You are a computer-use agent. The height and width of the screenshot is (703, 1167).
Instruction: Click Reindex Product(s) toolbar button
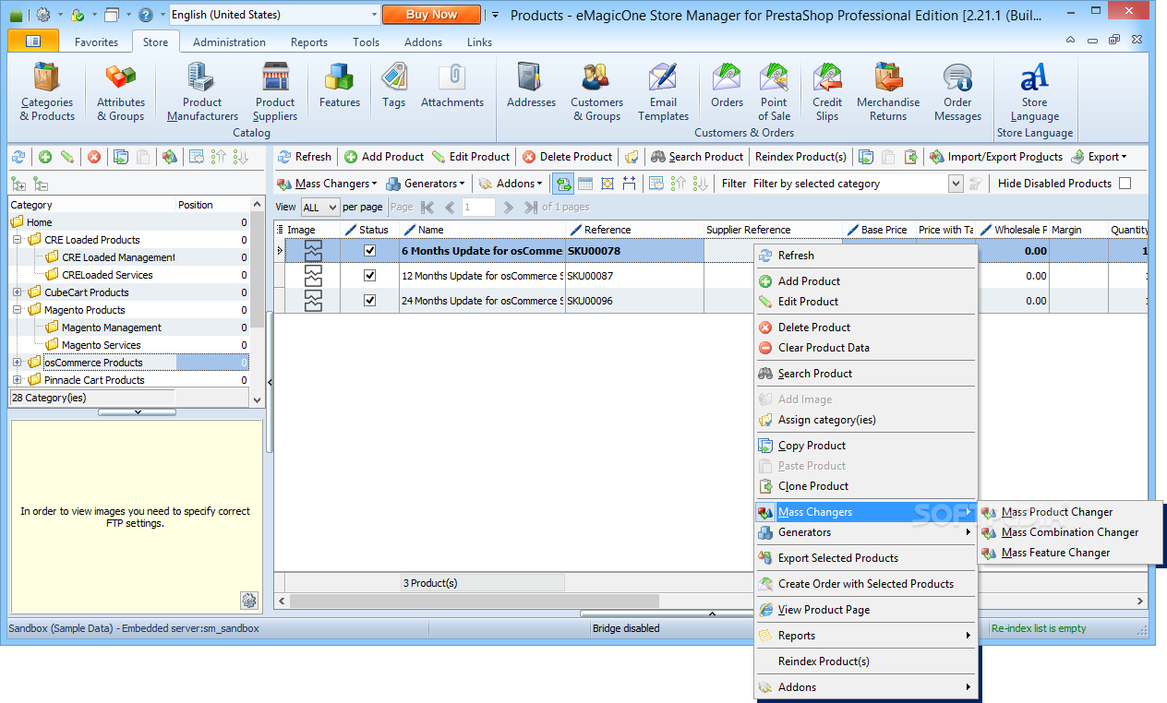tap(800, 157)
